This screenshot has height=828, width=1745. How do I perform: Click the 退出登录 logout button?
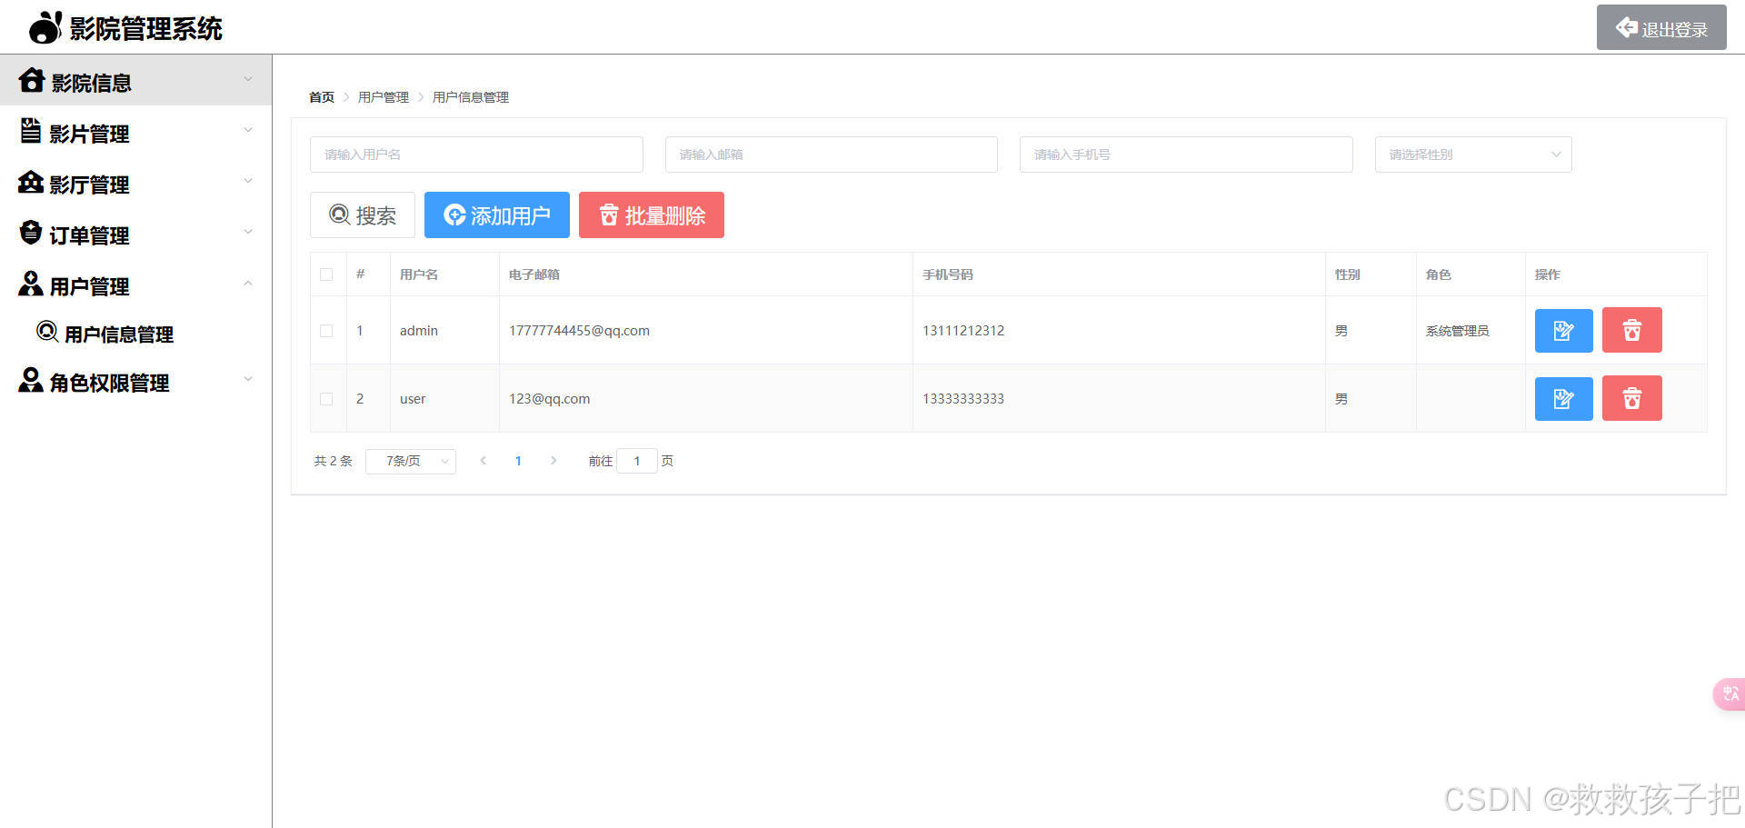pyautogui.click(x=1661, y=27)
